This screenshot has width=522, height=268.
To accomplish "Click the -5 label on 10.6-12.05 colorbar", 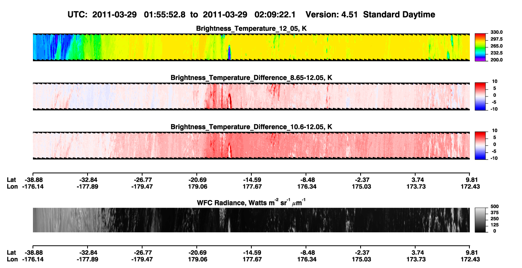I will (493, 151).
